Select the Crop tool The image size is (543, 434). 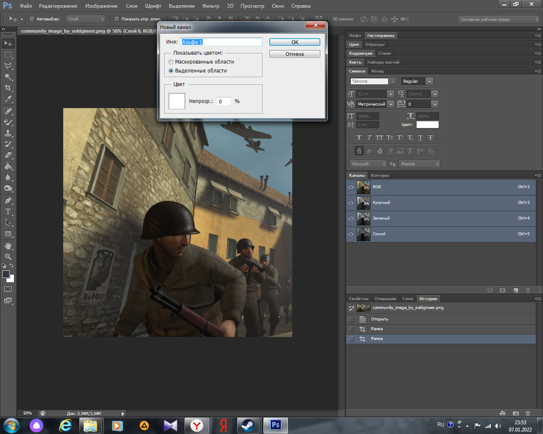(8, 88)
